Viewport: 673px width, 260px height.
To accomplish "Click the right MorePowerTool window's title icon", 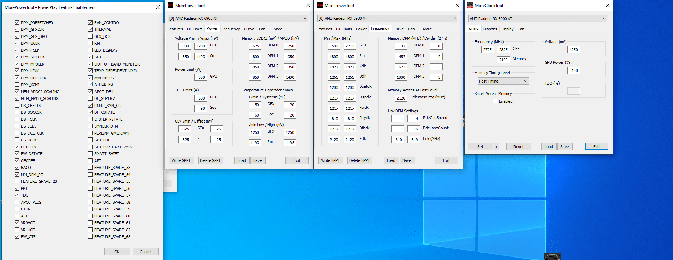I will pyautogui.click(x=320, y=5).
